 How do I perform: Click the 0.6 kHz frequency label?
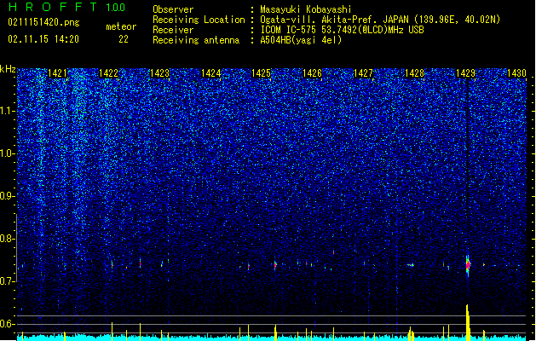8,324
